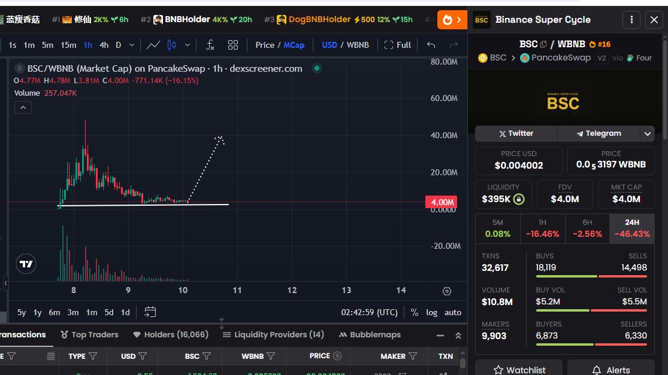Click the undo arrow in the chart toolbar

pos(430,44)
